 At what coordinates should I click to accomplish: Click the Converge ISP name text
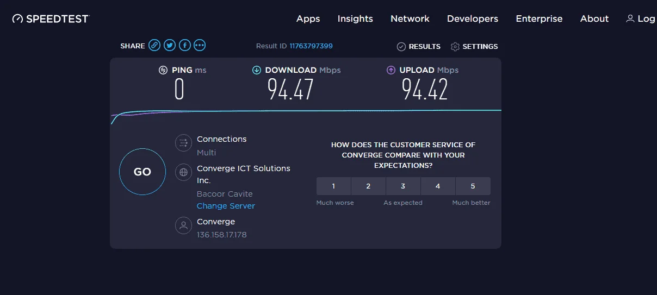(x=216, y=222)
